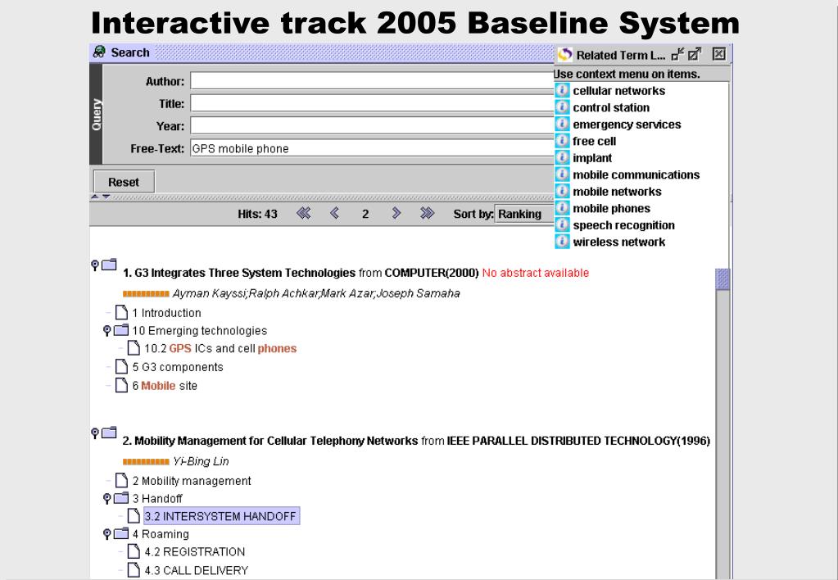This screenshot has height=580, width=838.
Task: Collapse query pane with up arrow
Action: click(94, 197)
